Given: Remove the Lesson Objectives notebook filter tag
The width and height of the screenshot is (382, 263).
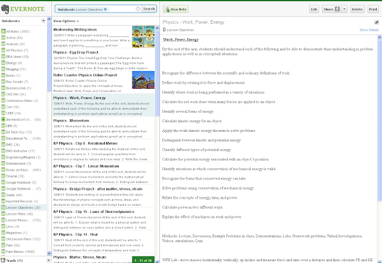Looking at the screenshot, I should [x=105, y=10].
